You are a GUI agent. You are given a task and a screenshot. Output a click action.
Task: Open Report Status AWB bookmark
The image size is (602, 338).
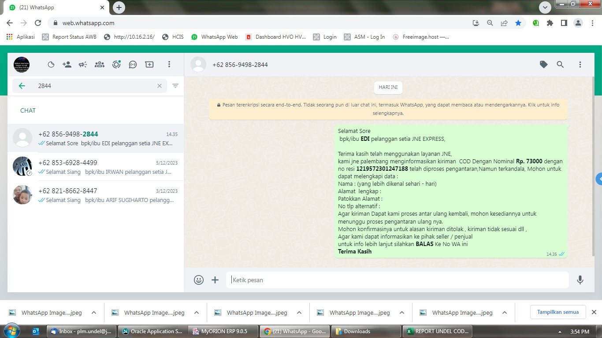point(69,37)
